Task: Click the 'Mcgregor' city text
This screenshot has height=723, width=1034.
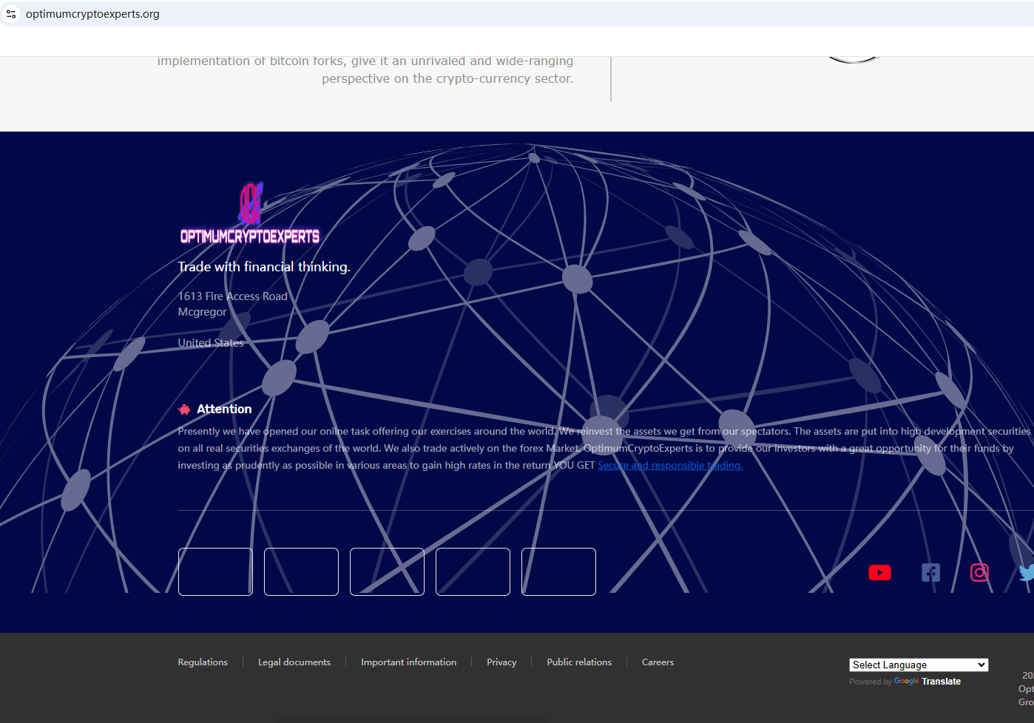Action: tap(202, 312)
